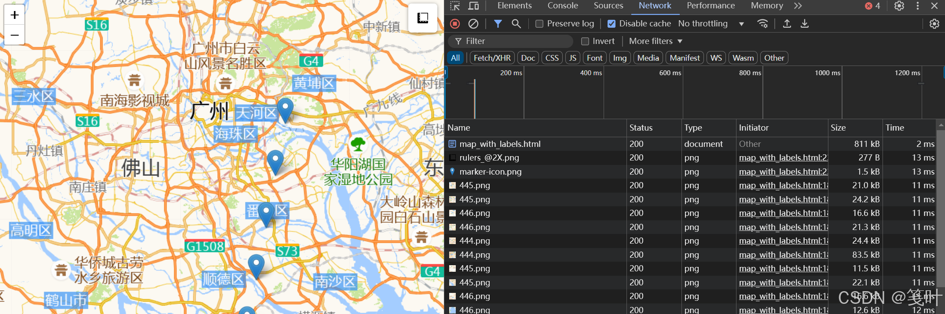Screen dimensions: 945x314
Task: Filter requests by JS type
Action: [573, 58]
